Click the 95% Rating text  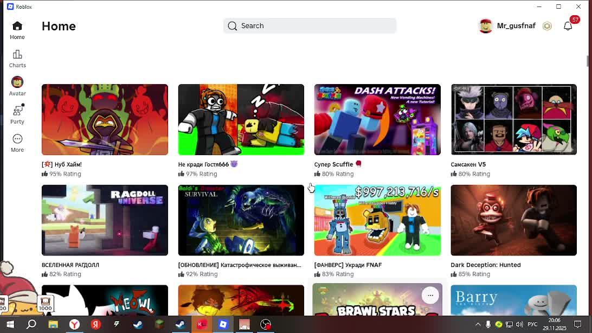tap(65, 174)
